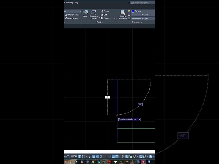This screenshot has width=219, height=164.
Task: Click the 3D Object Snap status icon
Action: (134, 156)
